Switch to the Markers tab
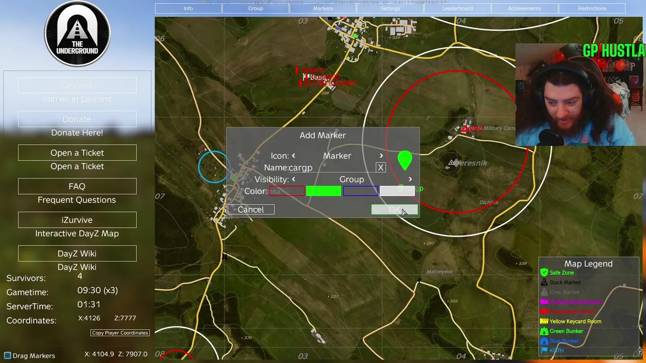The width and height of the screenshot is (646, 363). (323, 9)
